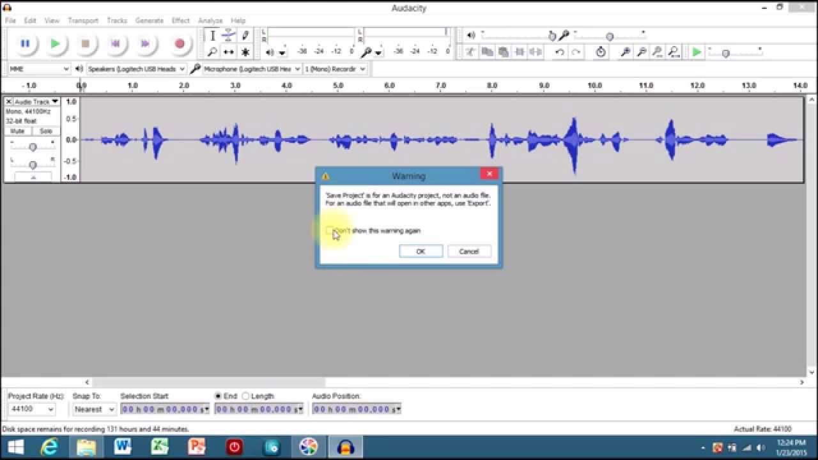Screen dimensions: 818x460
Task: Open the File menu
Action: [10, 20]
